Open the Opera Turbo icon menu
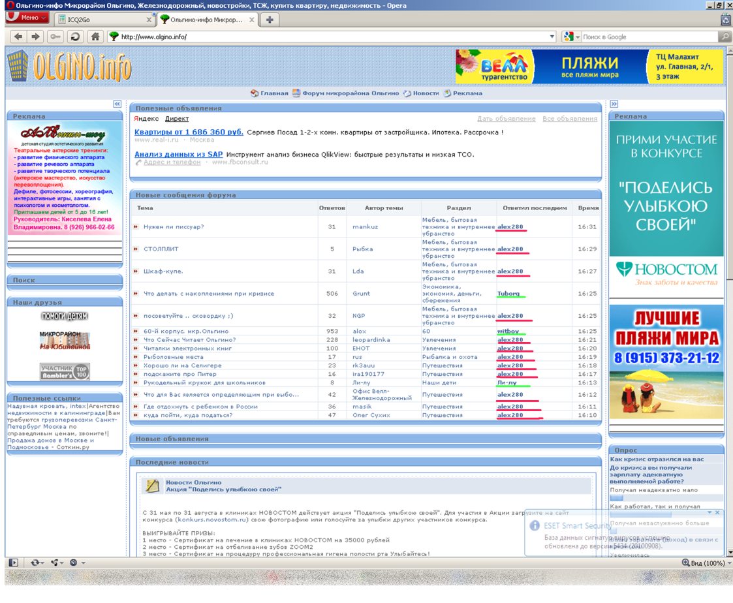Image resolution: width=733 pixels, height=603 pixels. pyautogui.click(x=76, y=563)
